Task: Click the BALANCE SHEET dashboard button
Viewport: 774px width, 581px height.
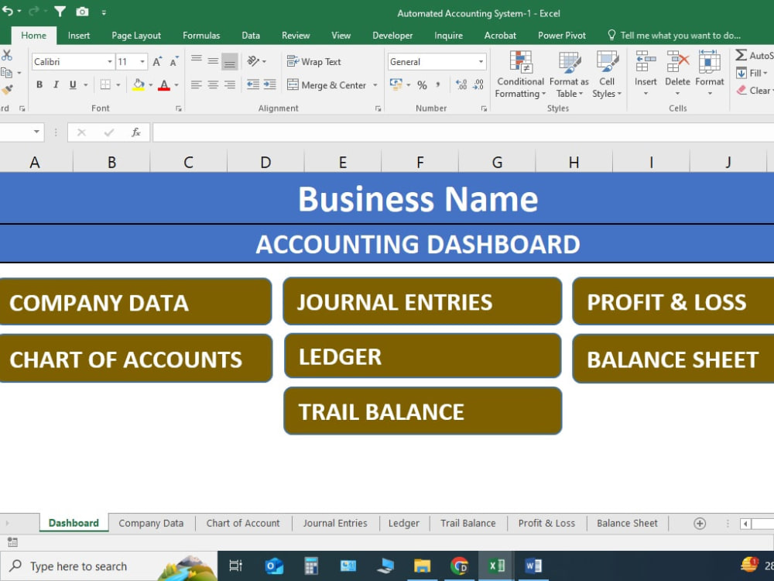Action: [673, 359]
